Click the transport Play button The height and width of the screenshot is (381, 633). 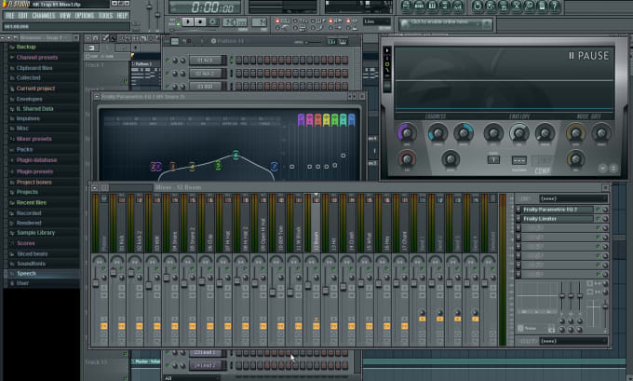point(188,21)
